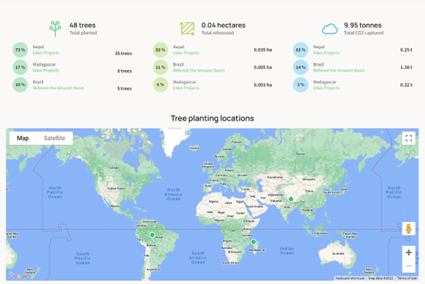Click the Google logo on the map
This screenshot has height=284, width=425.
19,276
